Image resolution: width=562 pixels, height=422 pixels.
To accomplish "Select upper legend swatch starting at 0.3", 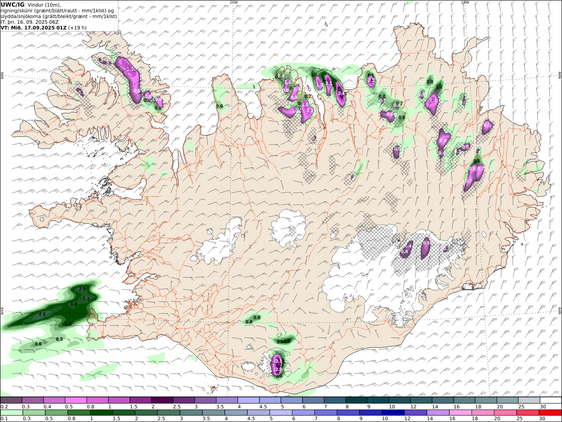I will tap(32, 400).
